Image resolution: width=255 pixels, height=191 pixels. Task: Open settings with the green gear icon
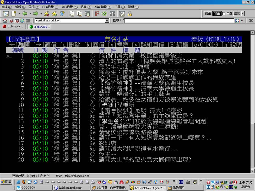[105, 14]
